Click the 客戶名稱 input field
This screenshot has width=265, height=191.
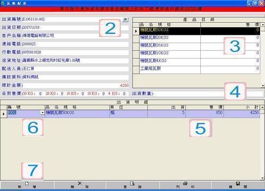tap(75, 36)
